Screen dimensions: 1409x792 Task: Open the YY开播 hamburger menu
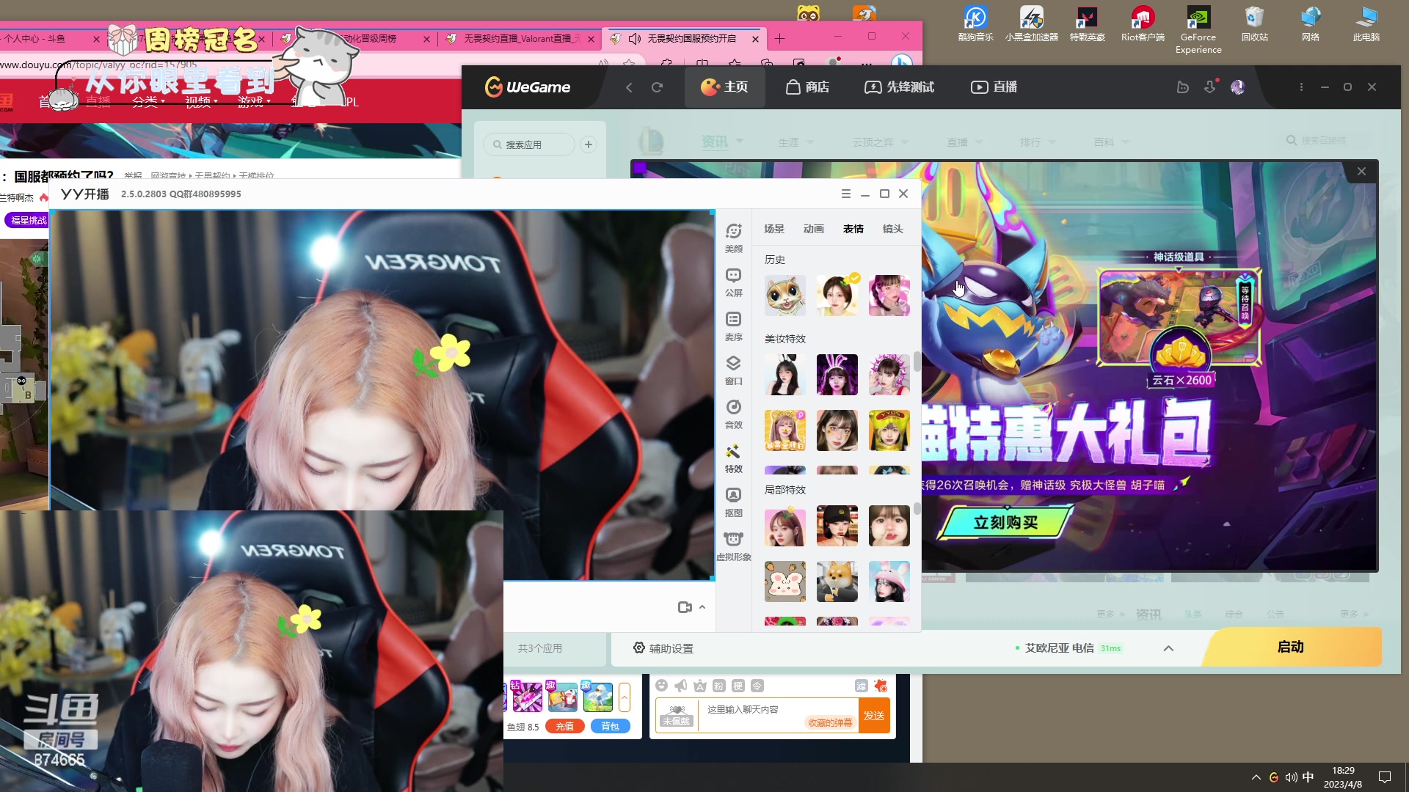pyautogui.click(x=845, y=194)
